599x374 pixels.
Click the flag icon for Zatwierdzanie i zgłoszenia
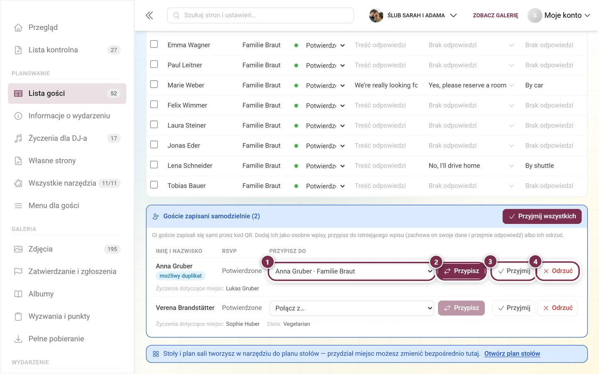(18, 272)
